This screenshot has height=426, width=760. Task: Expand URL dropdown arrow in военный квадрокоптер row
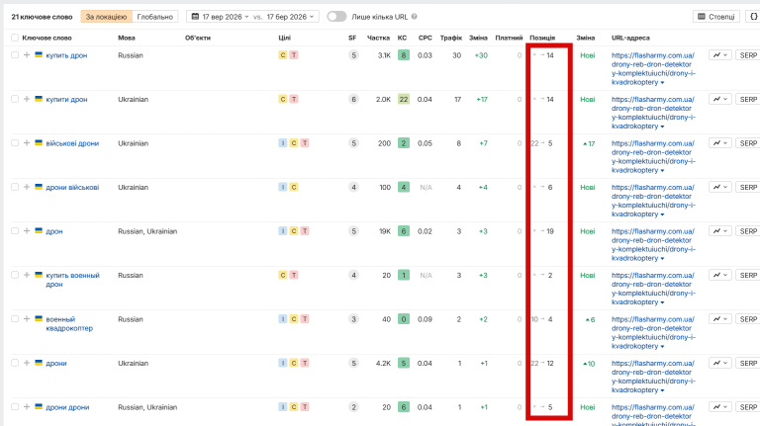click(x=662, y=347)
